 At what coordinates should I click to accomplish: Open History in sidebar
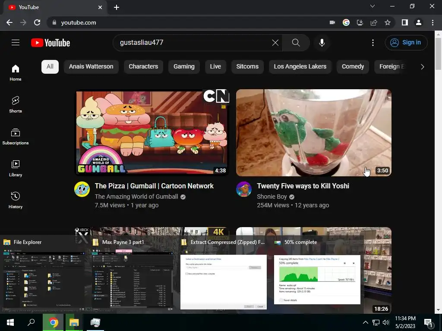(16, 200)
